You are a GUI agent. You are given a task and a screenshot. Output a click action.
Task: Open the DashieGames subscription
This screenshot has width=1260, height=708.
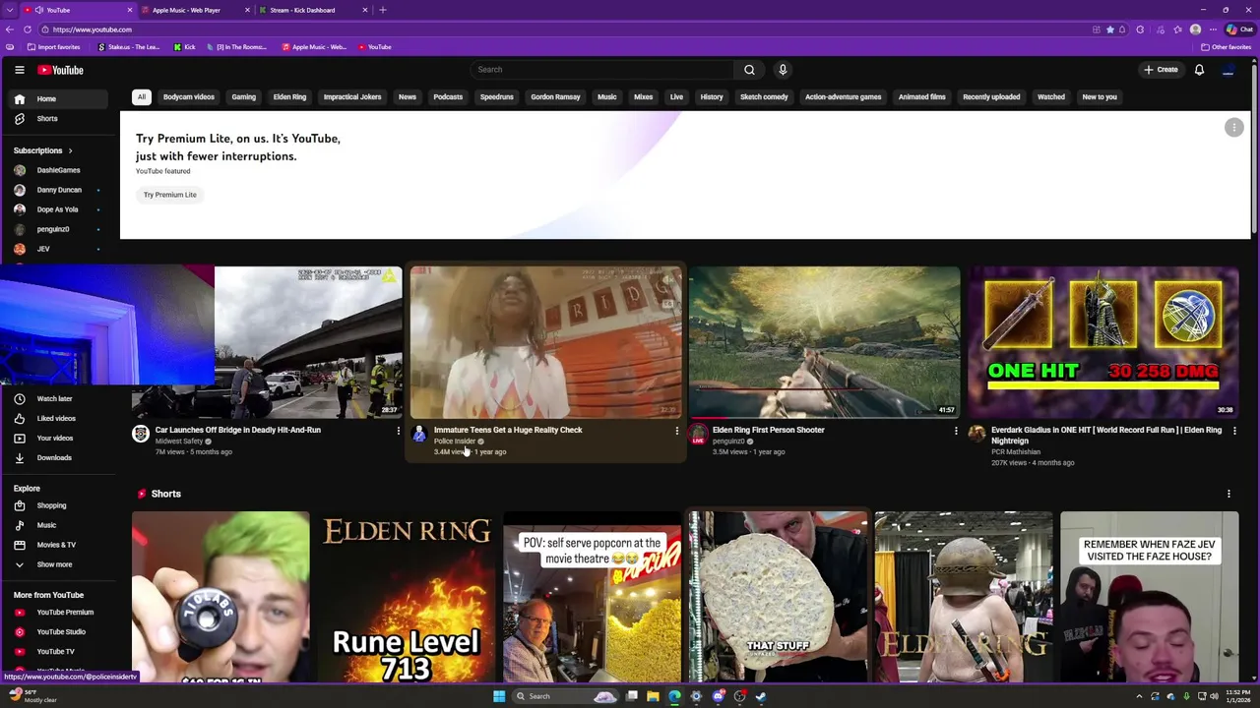[x=58, y=170]
